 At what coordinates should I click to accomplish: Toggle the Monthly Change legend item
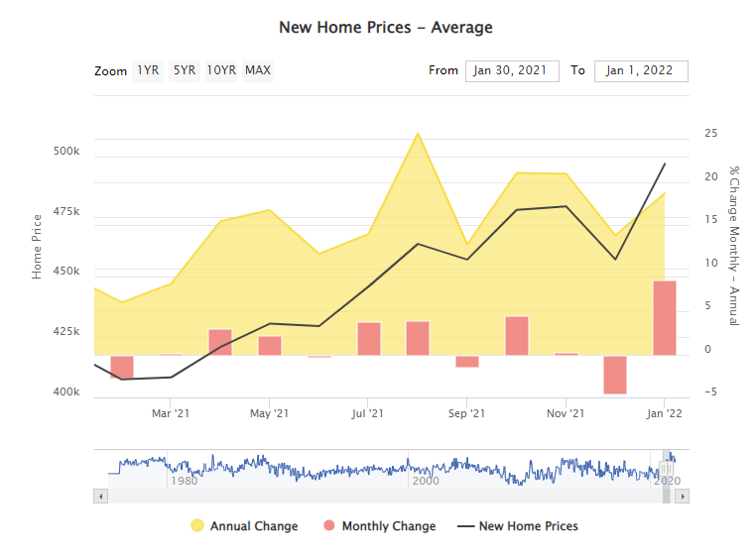379,525
